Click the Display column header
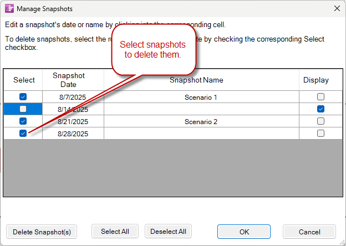 pyautogui.click(x=320, y=80)
